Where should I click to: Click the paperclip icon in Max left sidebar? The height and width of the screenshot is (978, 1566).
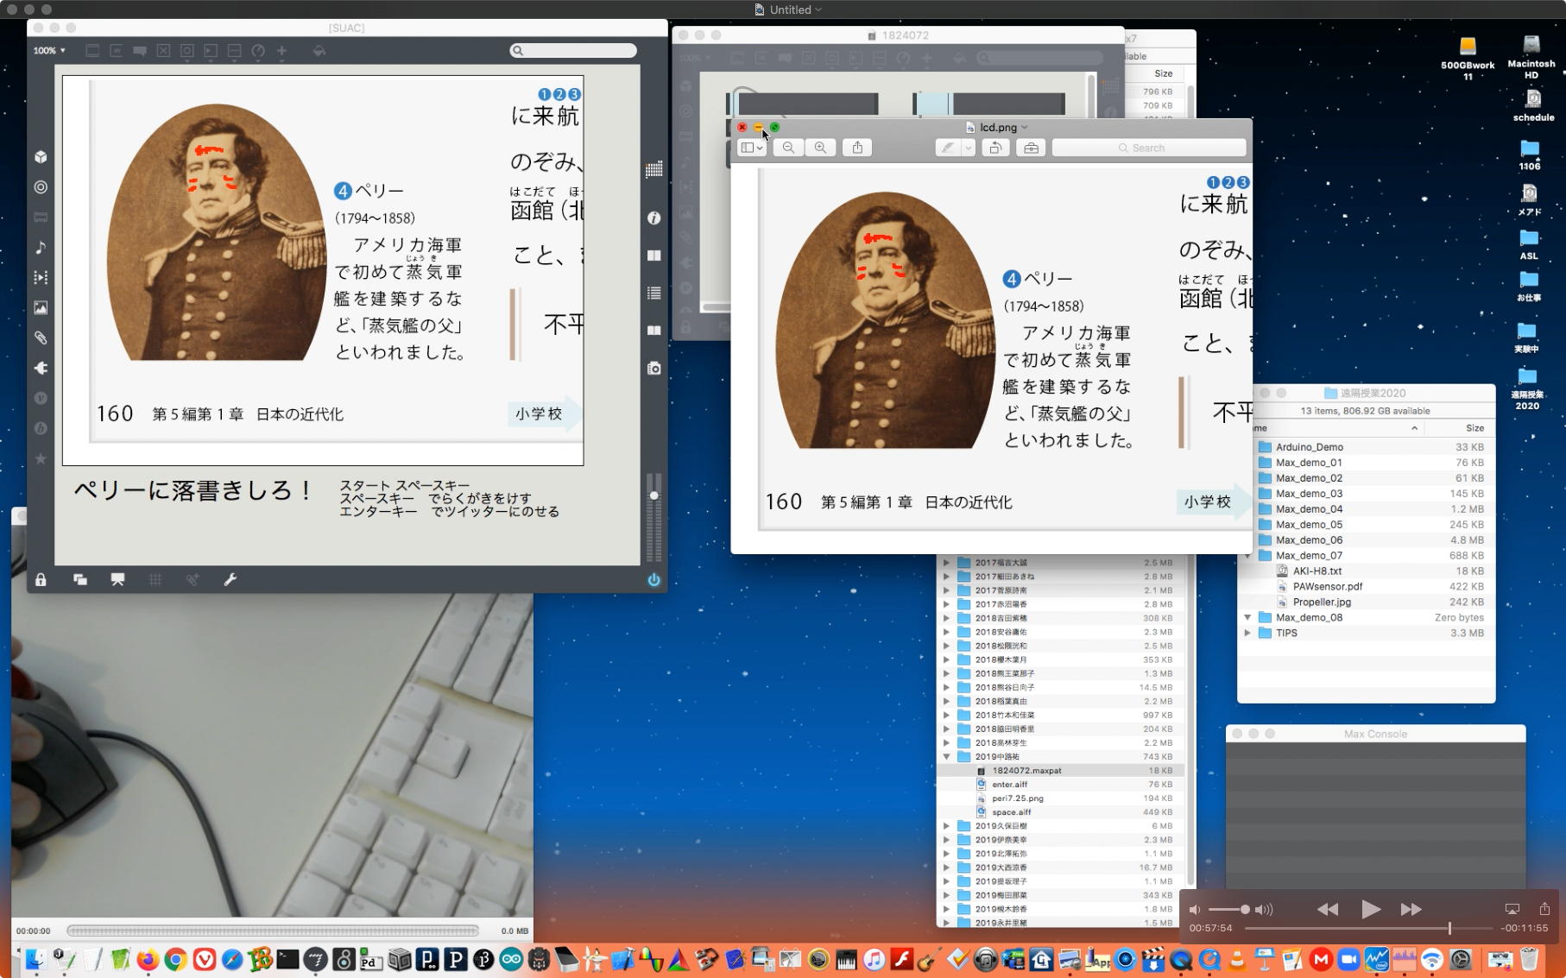point(41,338)
